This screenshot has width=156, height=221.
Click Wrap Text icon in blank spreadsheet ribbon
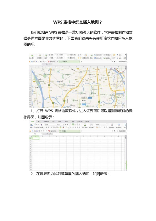pyautogui.click(x=92, y=125)
